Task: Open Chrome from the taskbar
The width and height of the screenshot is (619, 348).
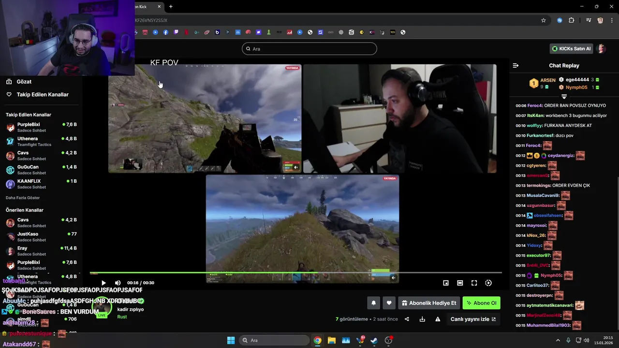Action: [x=317, y=340]
